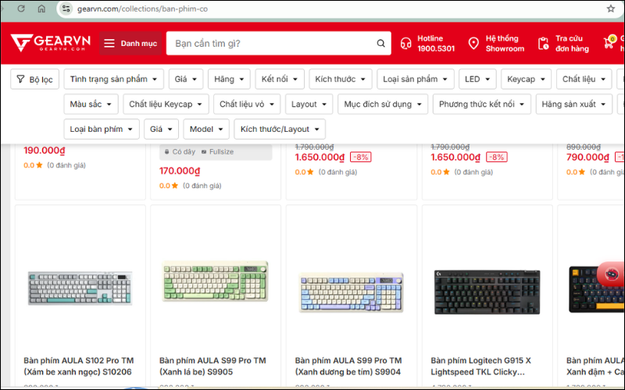Expand the LED filter dropdown

477,80
